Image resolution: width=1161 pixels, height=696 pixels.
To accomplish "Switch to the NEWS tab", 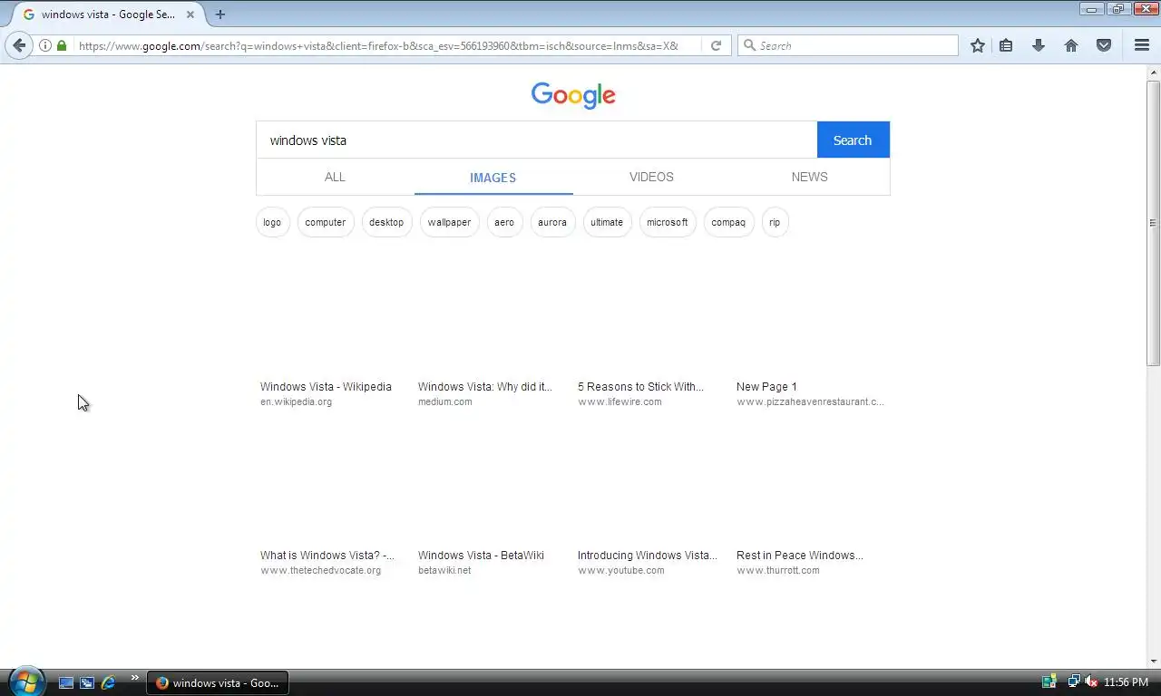I will point(809,177).
